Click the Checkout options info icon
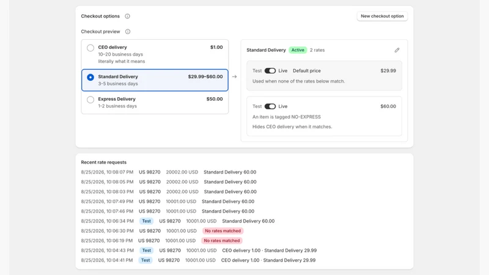 (127, 16)
